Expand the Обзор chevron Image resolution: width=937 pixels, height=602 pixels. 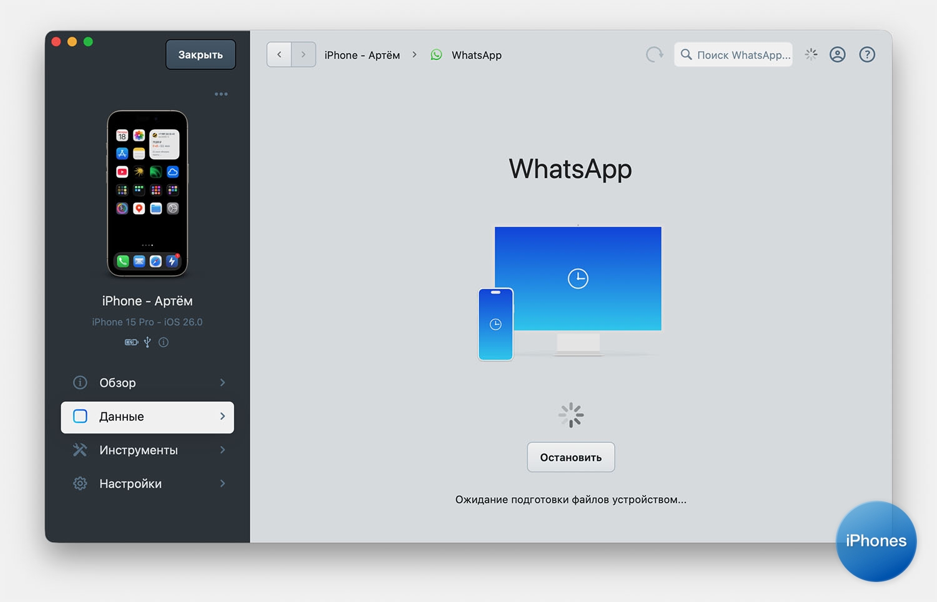[222, 382]
